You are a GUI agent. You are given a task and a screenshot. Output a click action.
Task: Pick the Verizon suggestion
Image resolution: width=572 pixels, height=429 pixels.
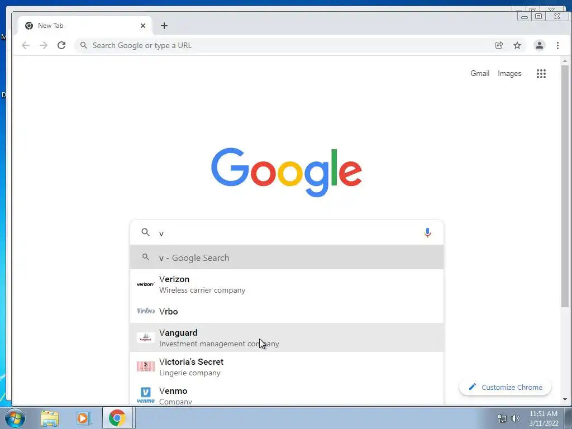pyautogui.click(x=287, y=284)
